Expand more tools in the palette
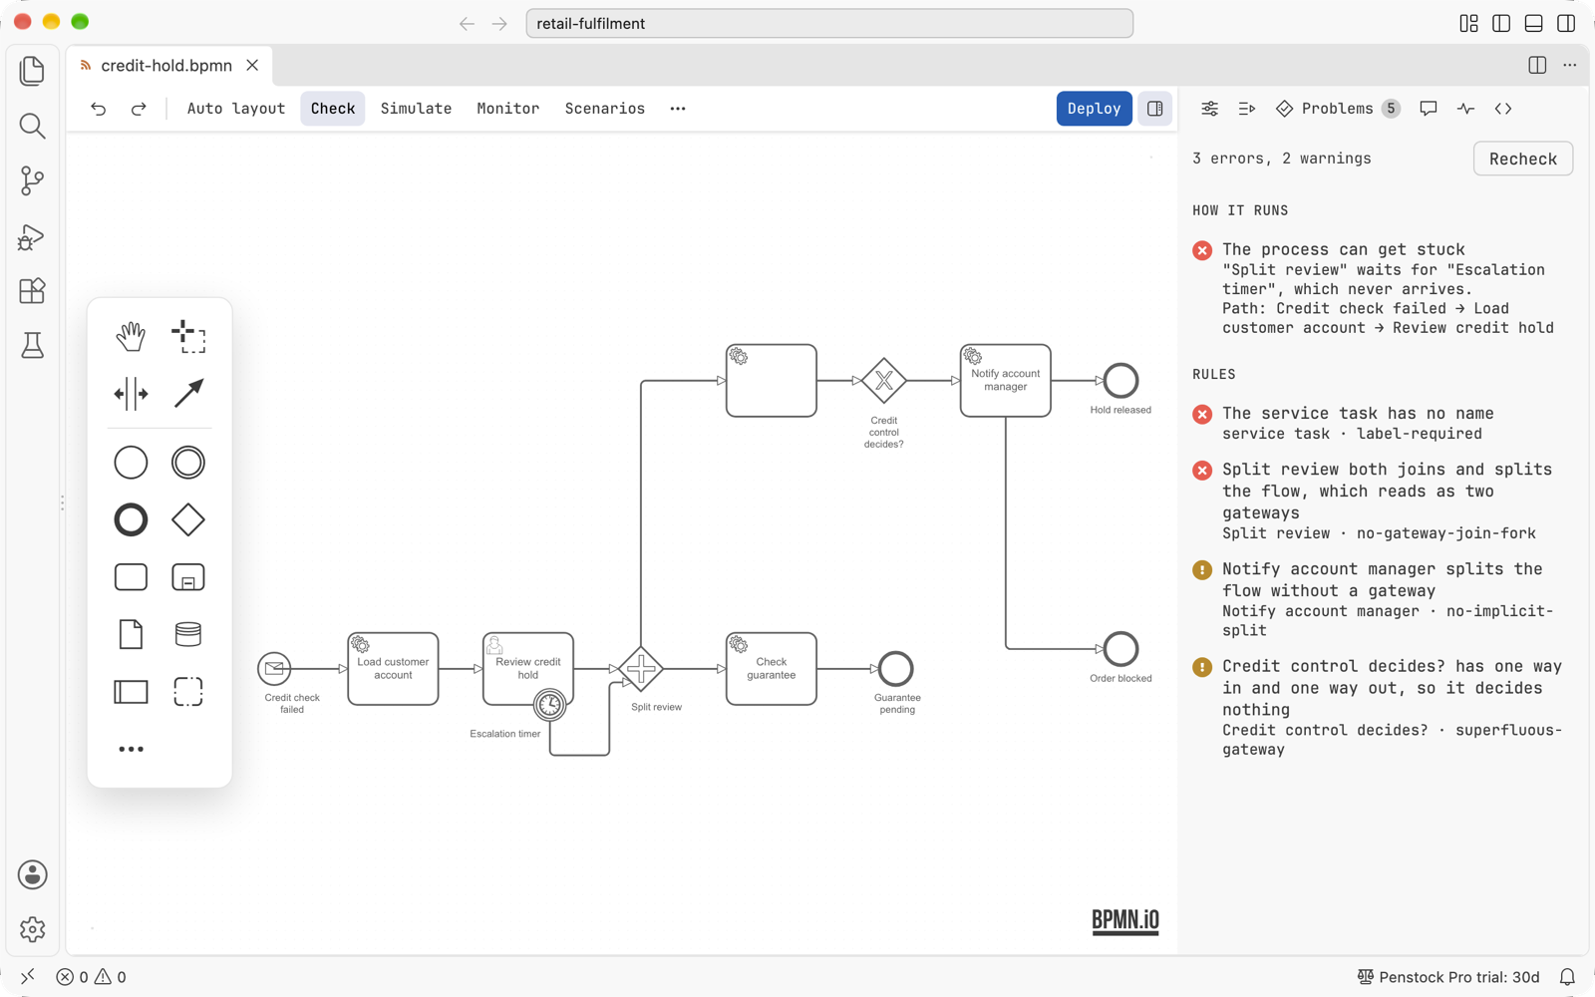This screenshot has width=1595, height=997. click(x=131, y=749)
